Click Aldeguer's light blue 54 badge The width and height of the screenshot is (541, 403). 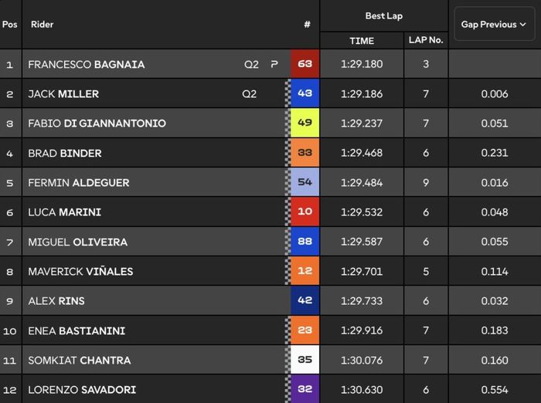tap(305, 183)
